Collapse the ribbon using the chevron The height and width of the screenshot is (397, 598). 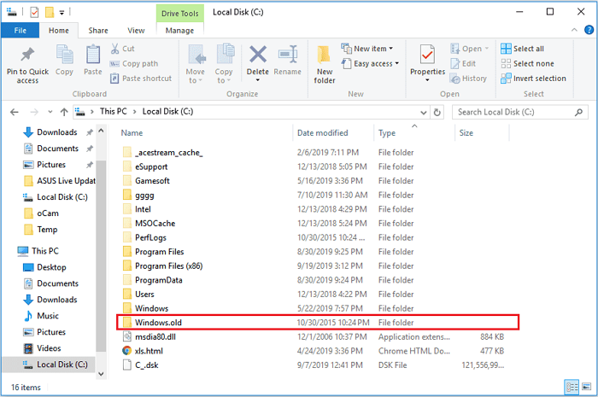574,31
